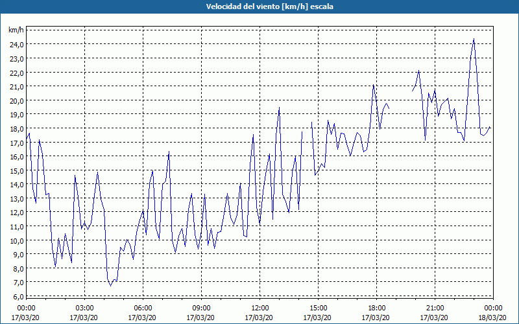
Task: Click the 18:00 time axis label
Action: pos(377,308)
